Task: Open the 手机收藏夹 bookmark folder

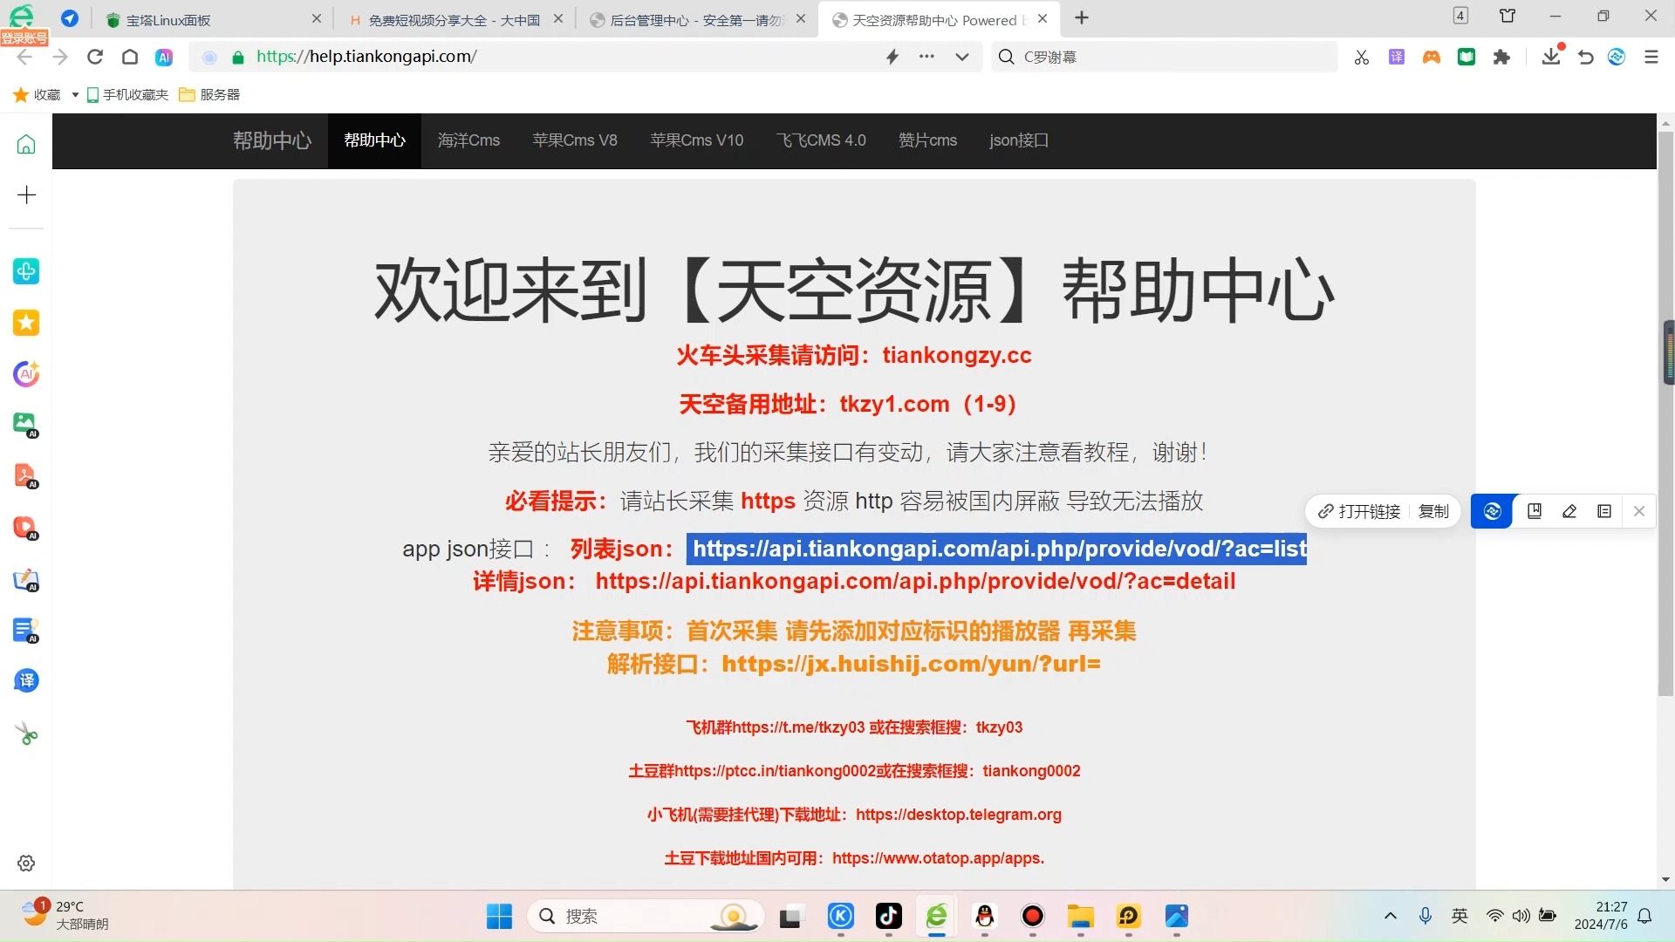Action: (x=127, y=94)
